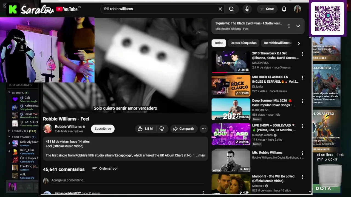Dislike the Feel video

point(162,129)
